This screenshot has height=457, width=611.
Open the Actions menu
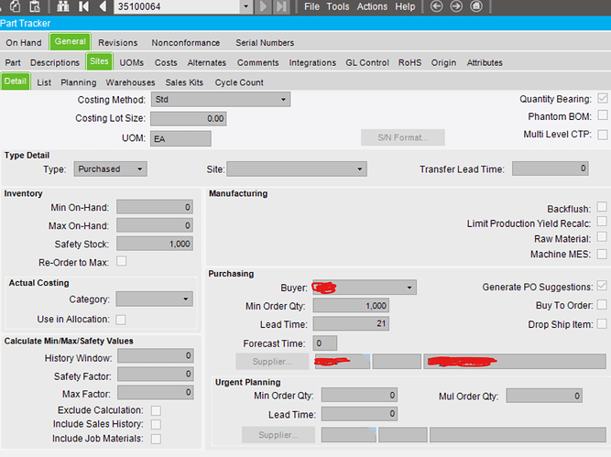372,6
